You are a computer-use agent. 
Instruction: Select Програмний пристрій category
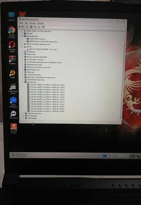click(36, 80)
